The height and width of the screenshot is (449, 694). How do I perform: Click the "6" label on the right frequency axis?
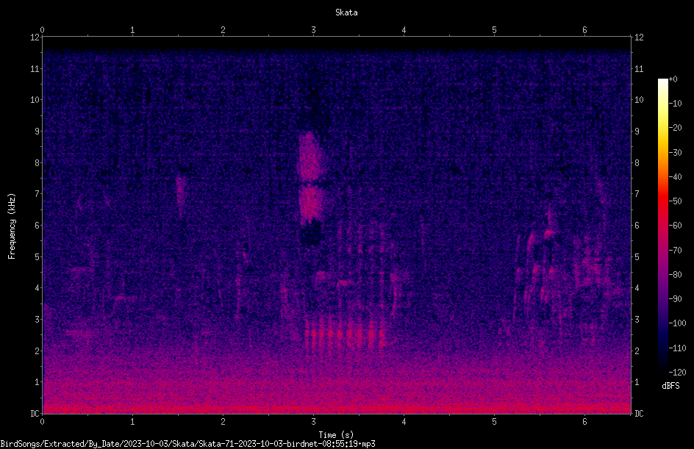click(637, 226)
